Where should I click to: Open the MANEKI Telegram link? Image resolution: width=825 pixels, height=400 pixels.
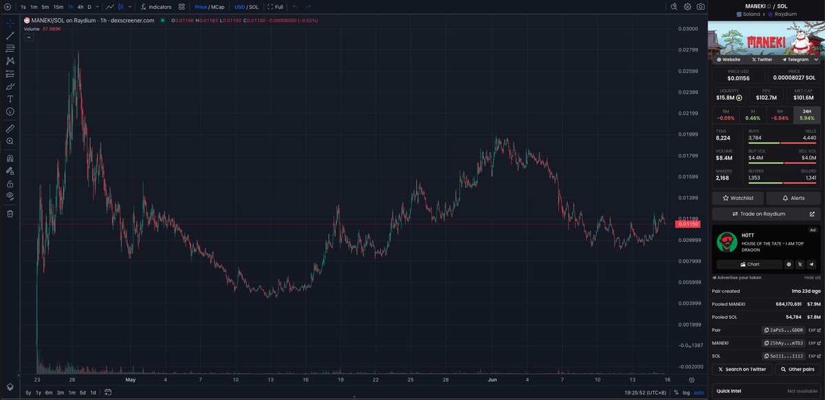point(795,60)
